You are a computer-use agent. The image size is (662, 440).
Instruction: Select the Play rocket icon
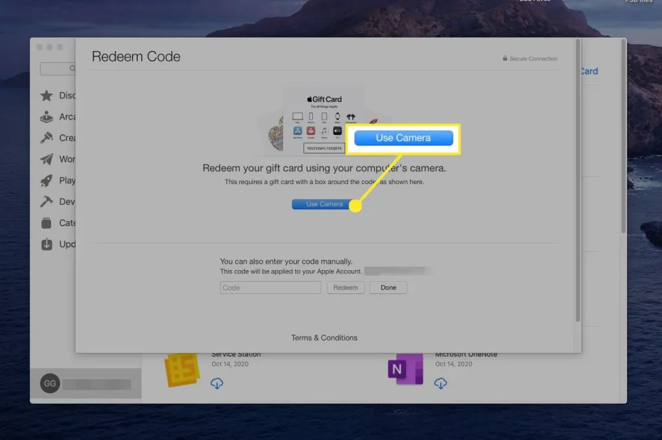(47, 180)
